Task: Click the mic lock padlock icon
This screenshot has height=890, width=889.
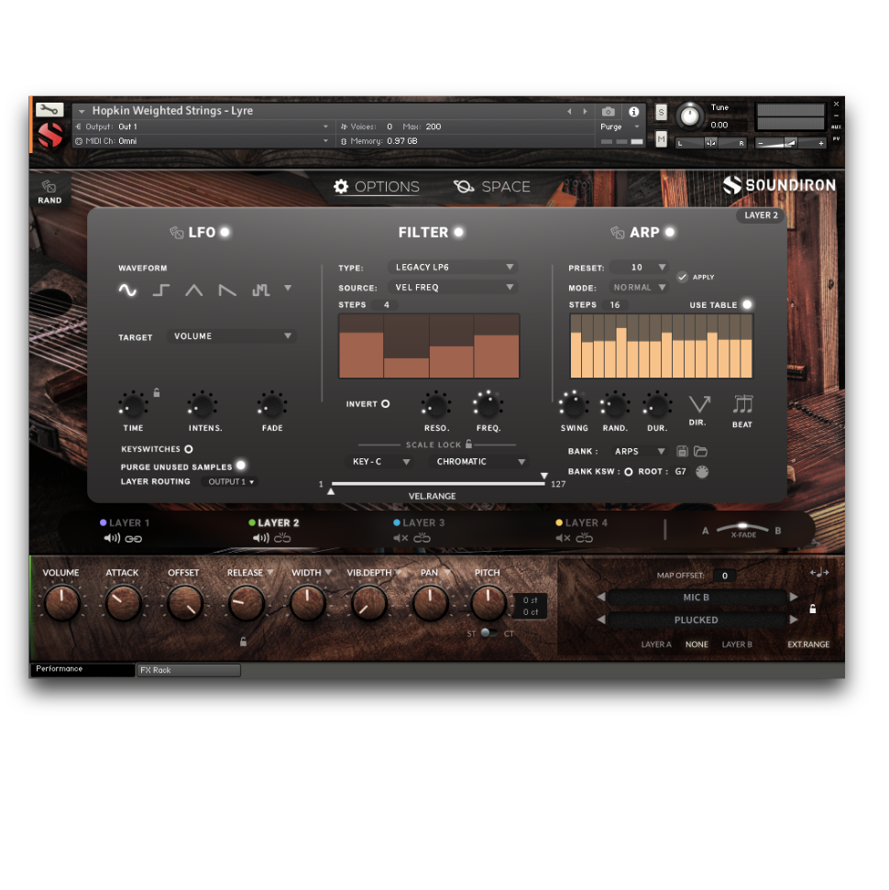Action: 812,609
